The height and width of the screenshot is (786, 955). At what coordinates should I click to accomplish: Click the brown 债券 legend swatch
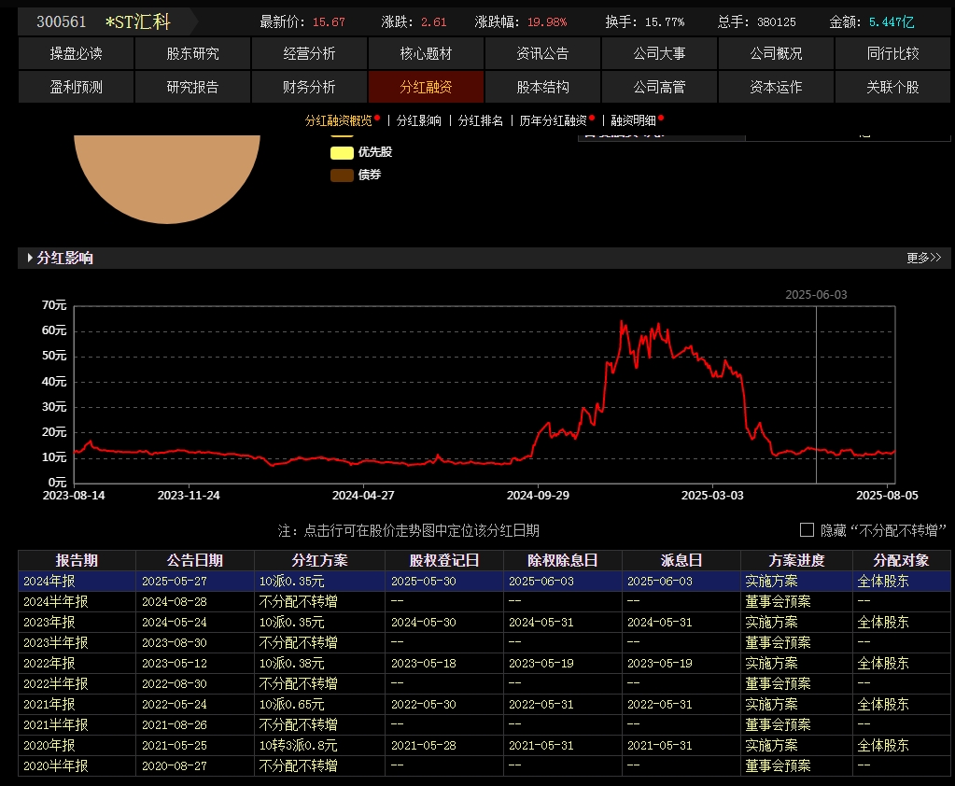point(342,175)
